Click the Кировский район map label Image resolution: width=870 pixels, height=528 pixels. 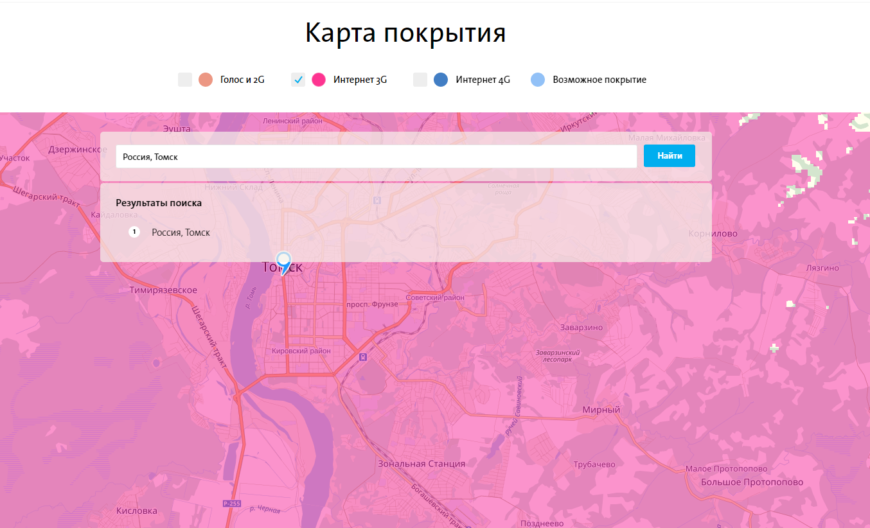coord(301,351)
